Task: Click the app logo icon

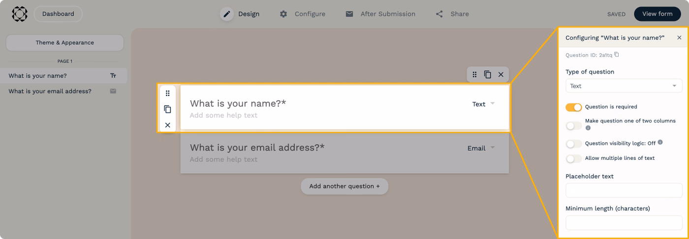Action: point(19,14)
